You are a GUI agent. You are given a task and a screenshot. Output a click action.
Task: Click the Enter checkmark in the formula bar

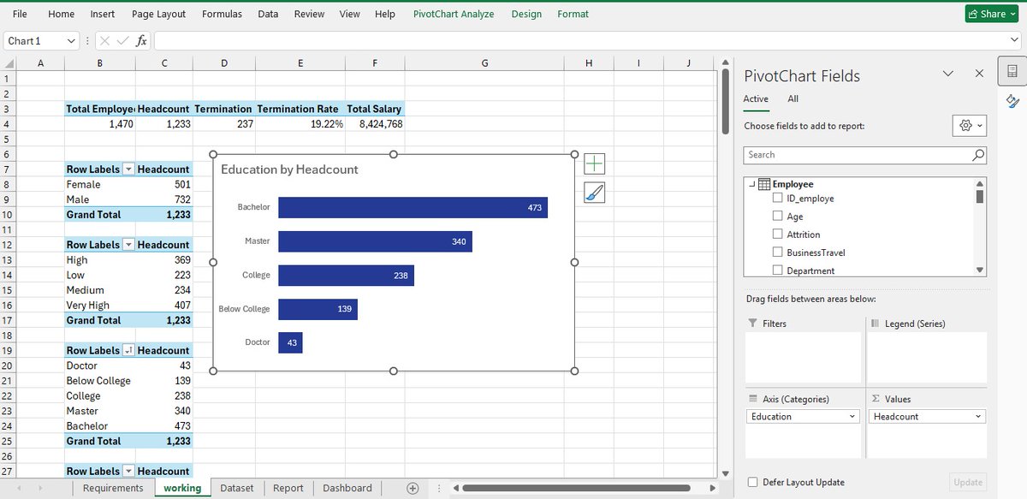(x=122, y=39)
